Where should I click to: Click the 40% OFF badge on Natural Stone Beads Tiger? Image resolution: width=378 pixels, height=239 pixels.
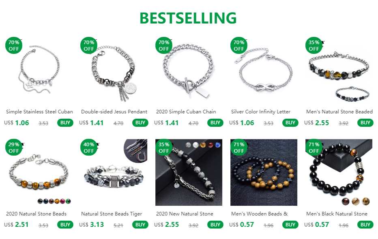pos(89,147)
